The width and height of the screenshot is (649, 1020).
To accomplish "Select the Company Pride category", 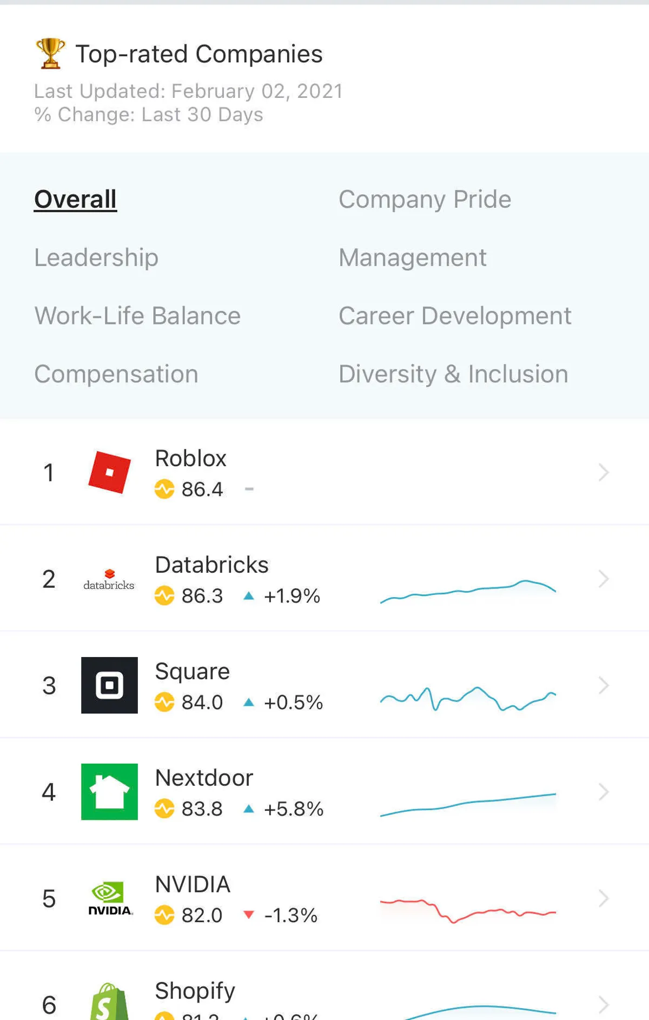I will click(425, 200).
